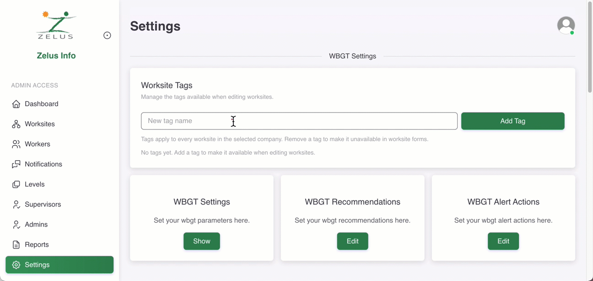Go to the Reports menu item
Viewport: 593px width, 281px height.
[37, 245]
